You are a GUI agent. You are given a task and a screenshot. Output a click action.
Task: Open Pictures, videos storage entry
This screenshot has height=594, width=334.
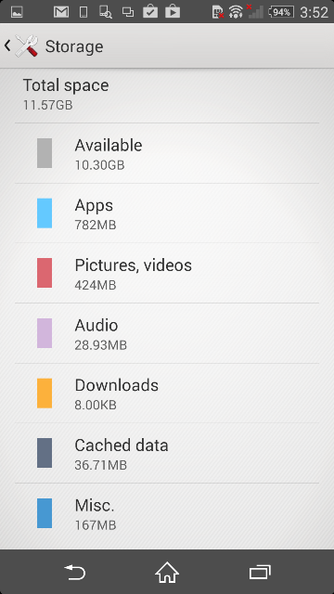point(167,273)
